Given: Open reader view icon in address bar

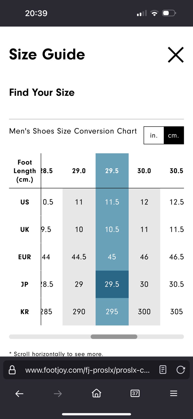Looking at the screenshot, I should (x=163, y=370).
